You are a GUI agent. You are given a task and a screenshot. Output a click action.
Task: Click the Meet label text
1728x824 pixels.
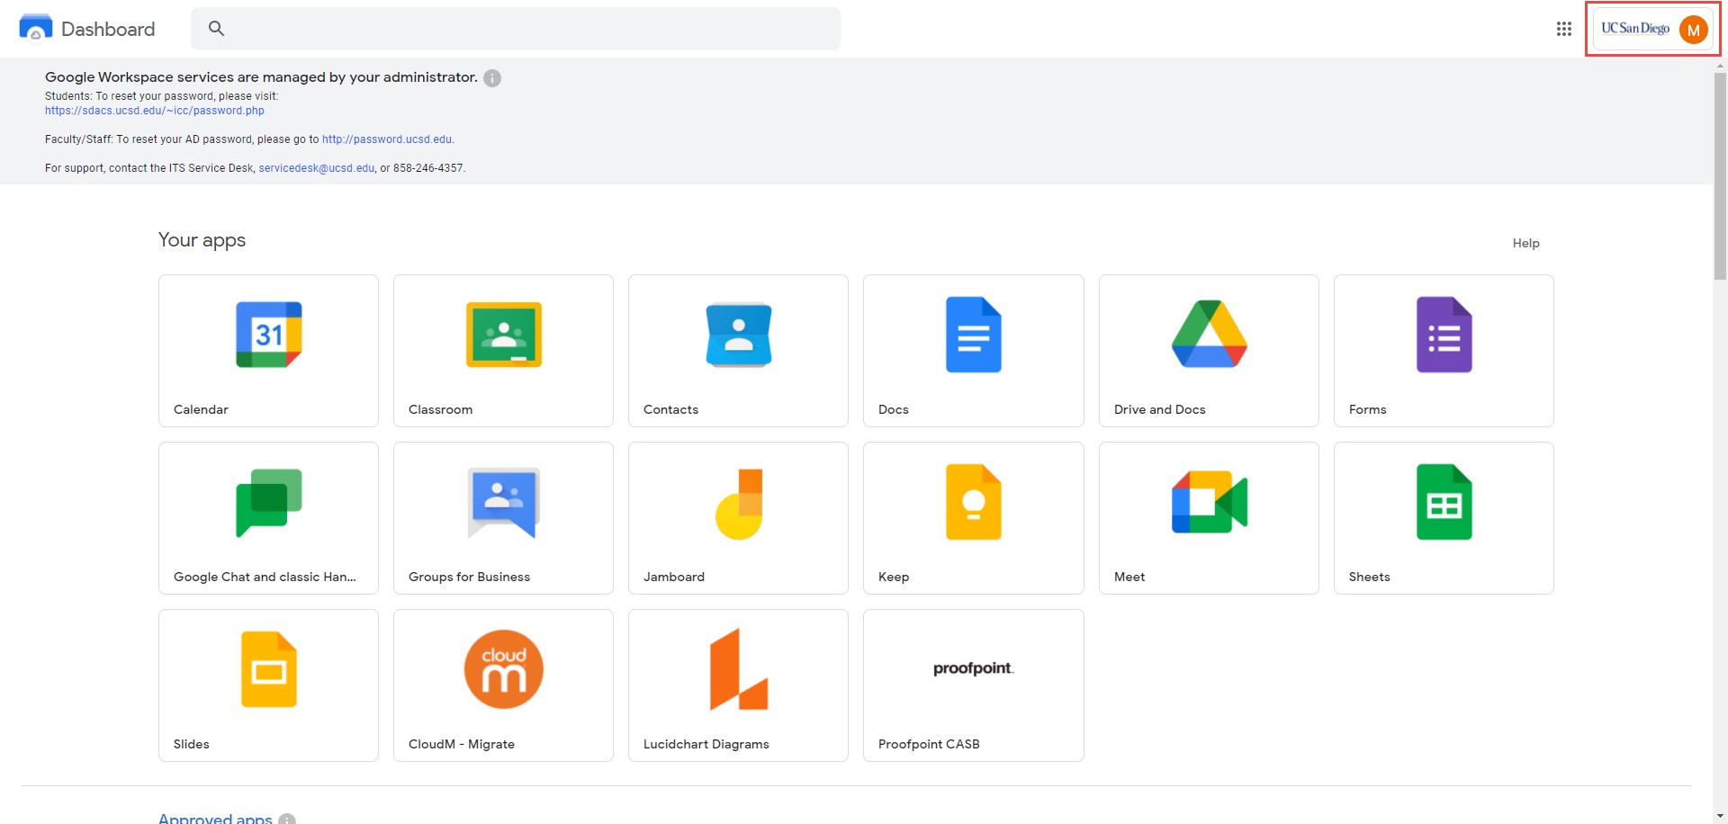(1129, 577)
